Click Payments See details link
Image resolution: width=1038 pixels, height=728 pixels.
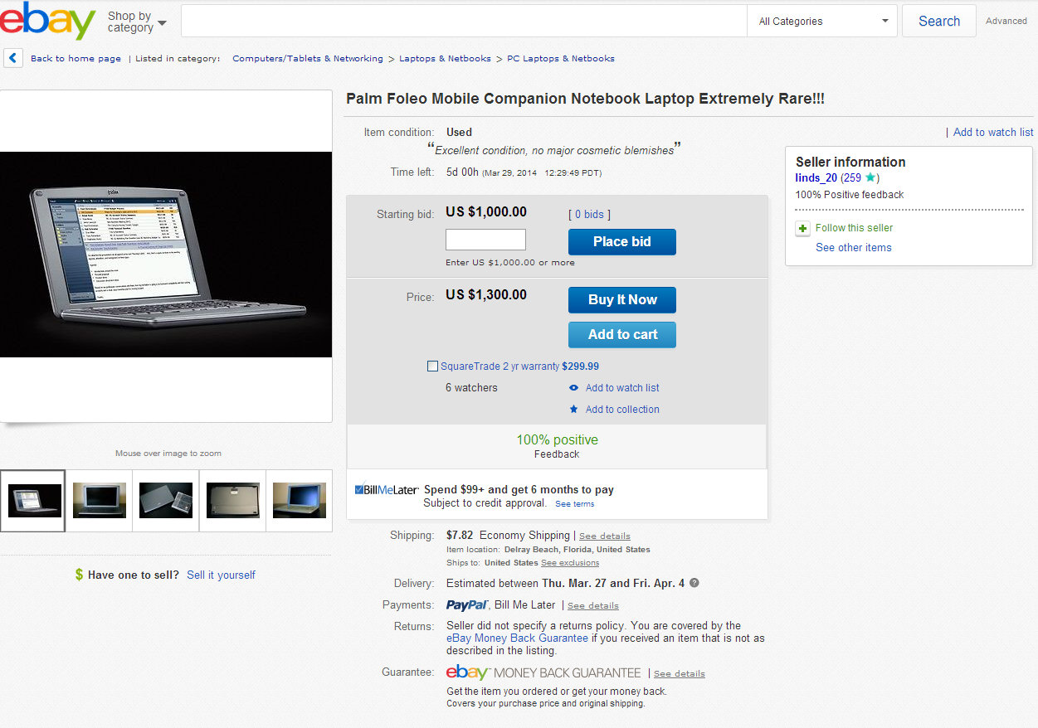click(x=593, y=606)
